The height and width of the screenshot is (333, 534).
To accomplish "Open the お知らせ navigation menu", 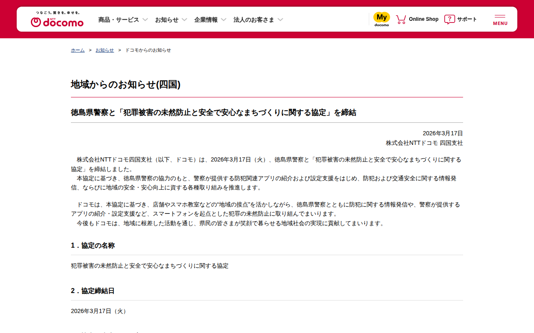I will [x=167, y=20].
